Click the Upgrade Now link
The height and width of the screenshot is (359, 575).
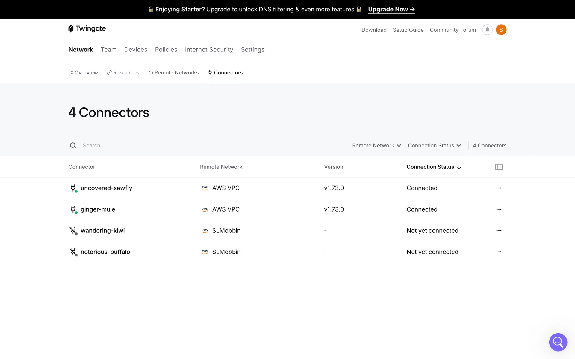(x=391, y=9)
